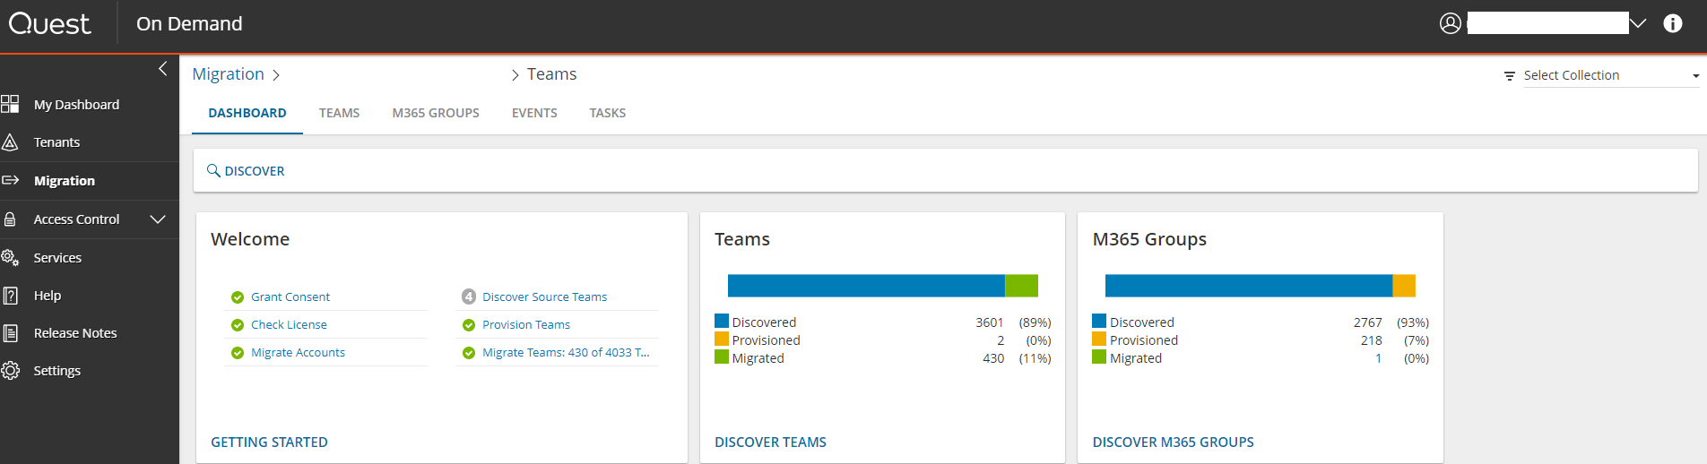Open the user account dropdown chevron
This screenshot has height=464, width=1707.
(x=1638, y=23)
